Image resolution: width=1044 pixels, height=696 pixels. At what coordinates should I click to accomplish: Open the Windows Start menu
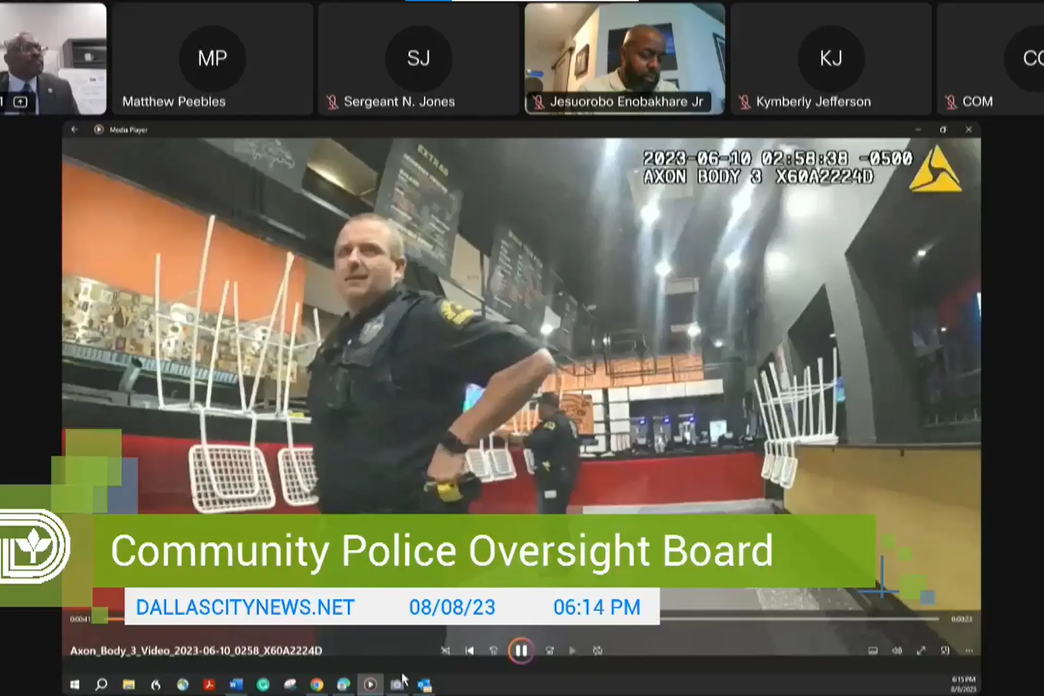(75, 684)
